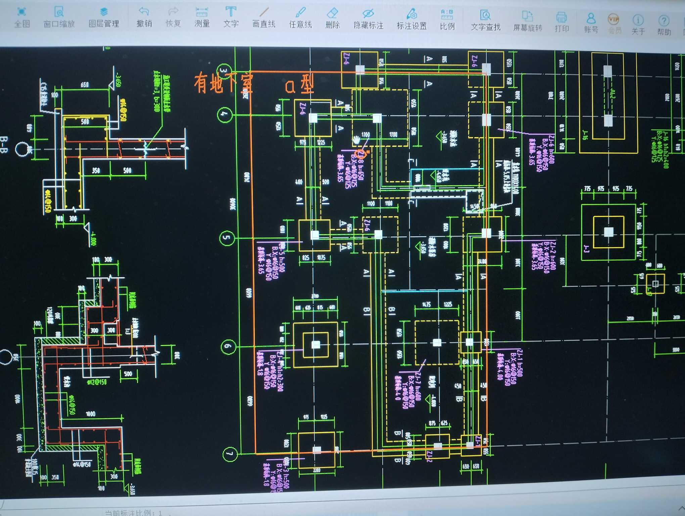This screenshot has height=516, width=685.
Task: Select the 文字 text tool
Action: [x=231, y=17]
